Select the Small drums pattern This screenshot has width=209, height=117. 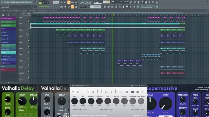(8, 56)
